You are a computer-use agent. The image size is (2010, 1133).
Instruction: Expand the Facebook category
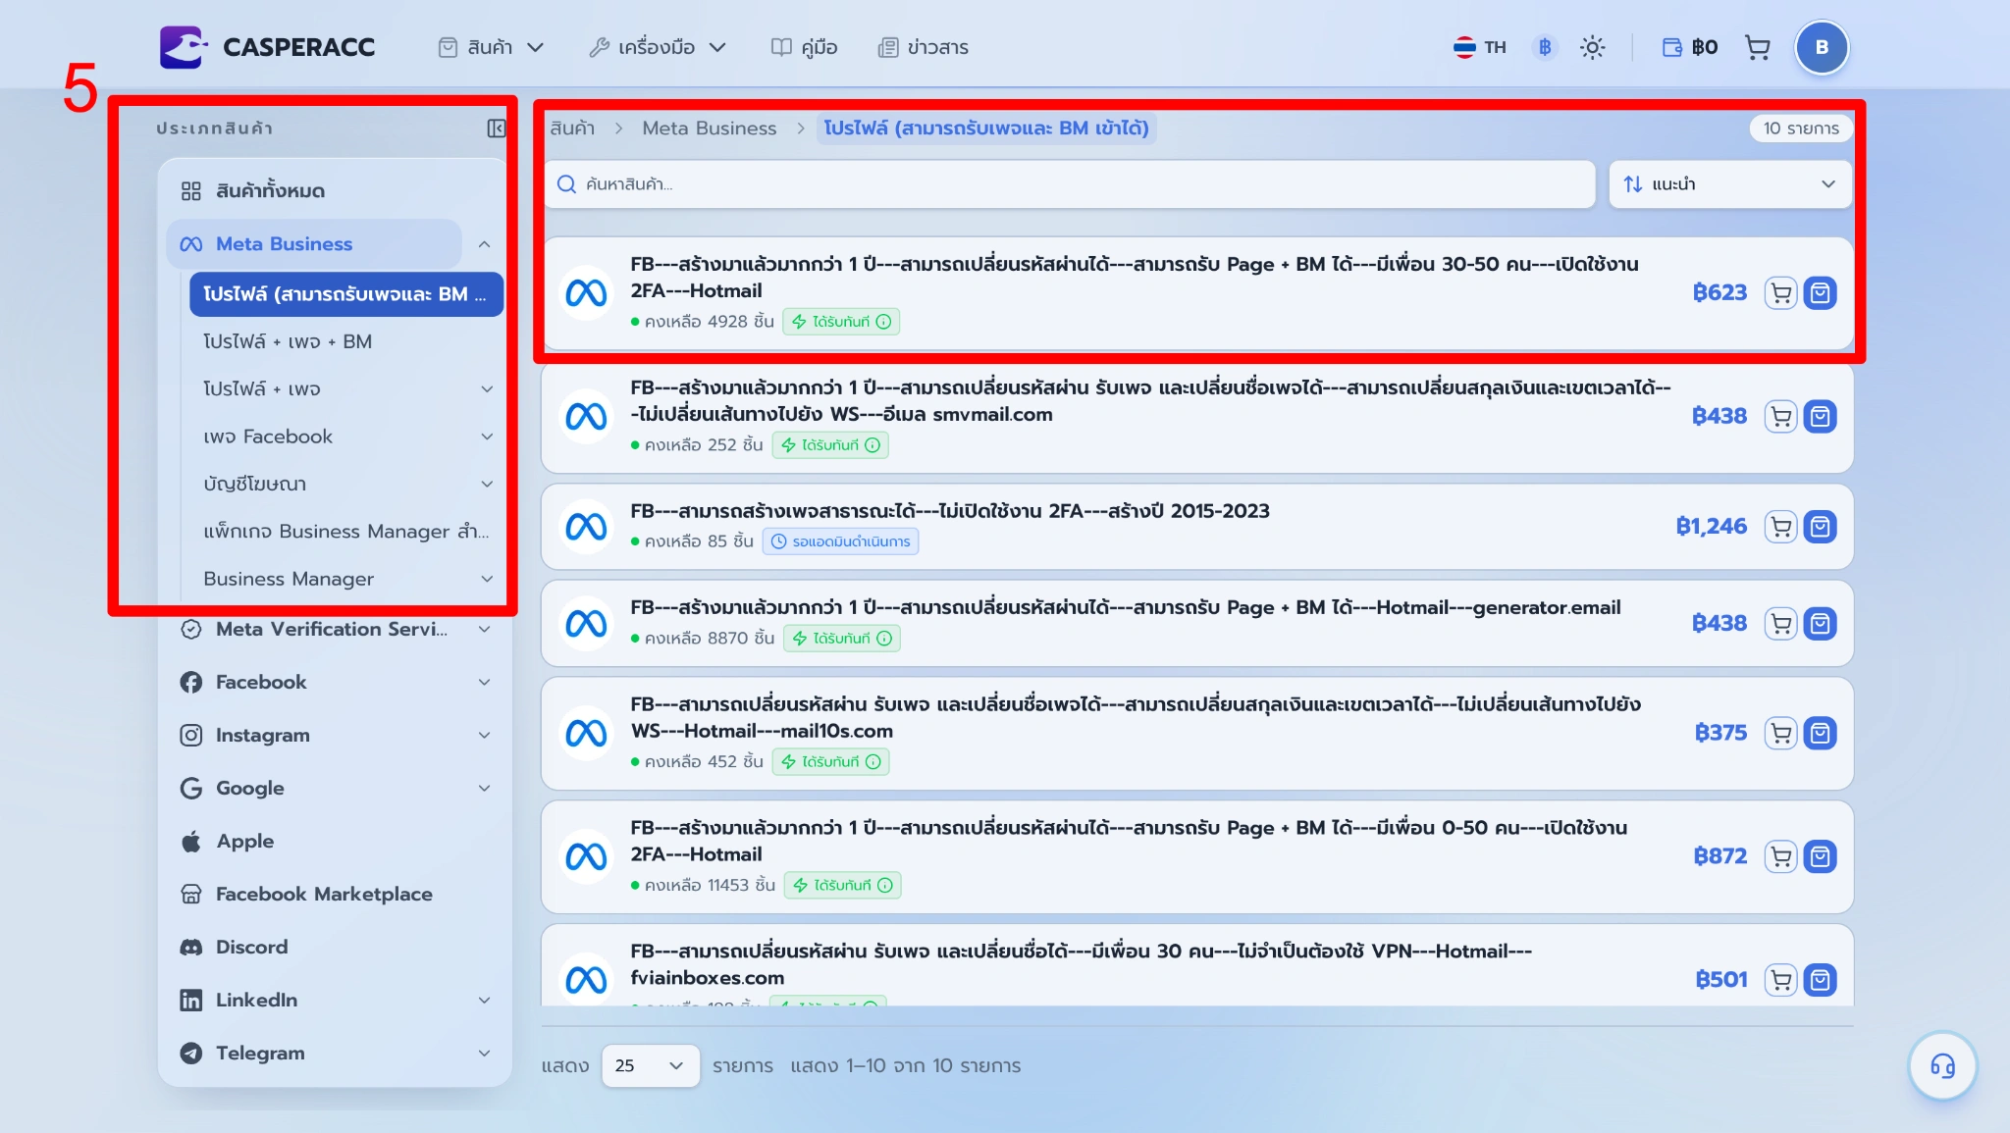(485, 682)
